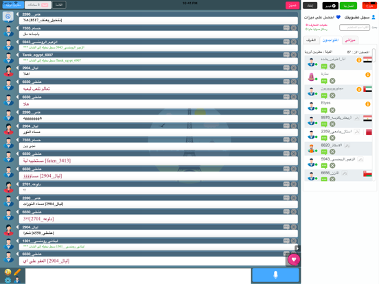The image size is (379, 284).
Task: Block user 9976 with gray X icon
Action: (x=332, y=124)
